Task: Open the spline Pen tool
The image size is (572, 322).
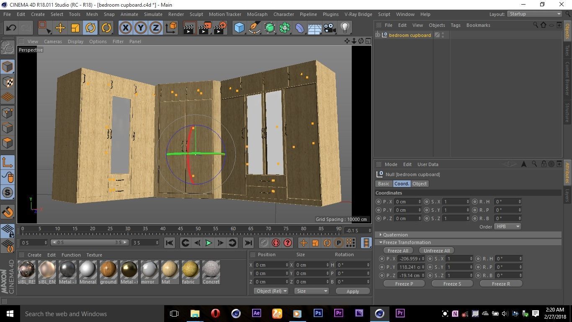Action: tap(254, 28)
